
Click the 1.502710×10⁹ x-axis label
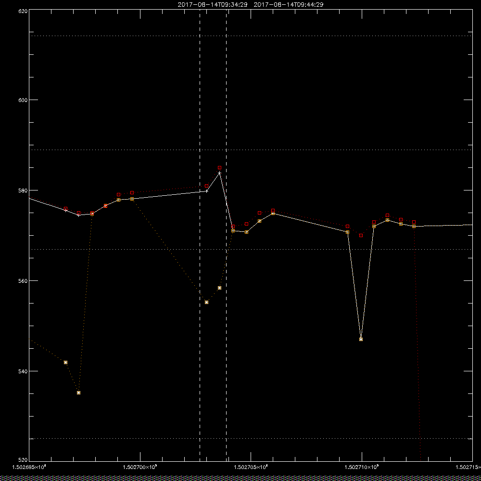(362, 467)
